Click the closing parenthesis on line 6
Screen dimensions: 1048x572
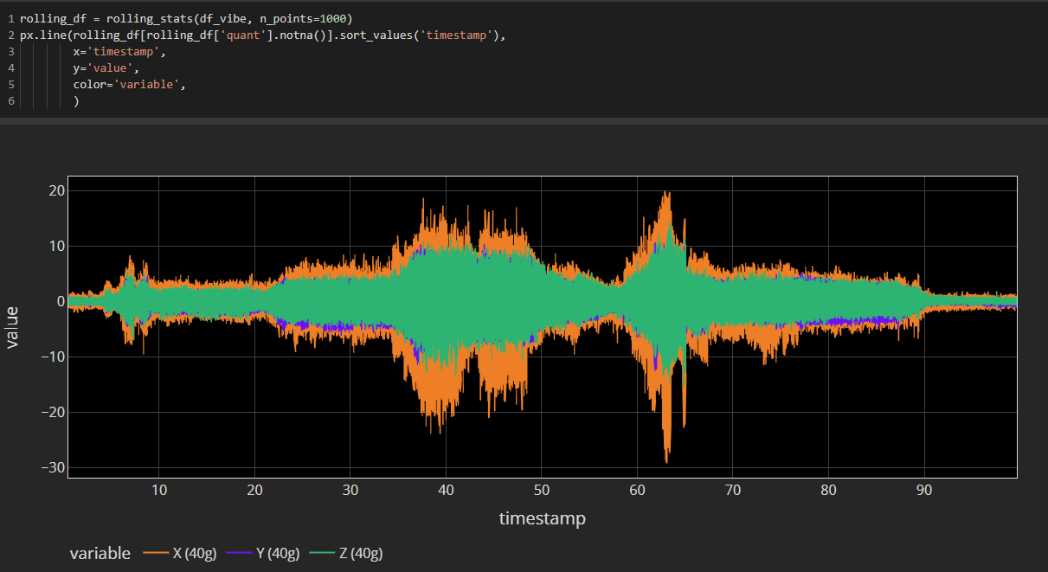[76, 100]
